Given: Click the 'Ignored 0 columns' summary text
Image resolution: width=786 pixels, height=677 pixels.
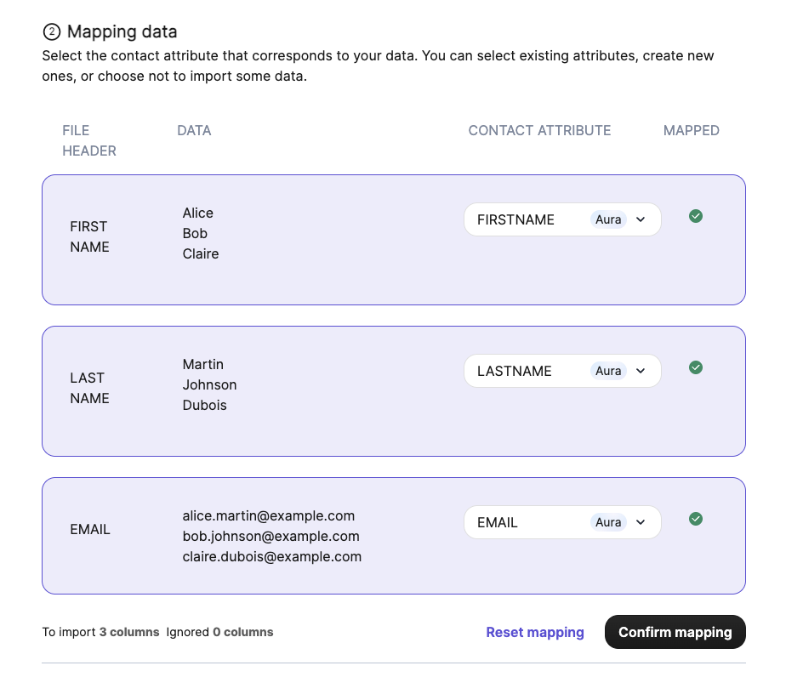Looking at the screenshot, I should point(219,632).
